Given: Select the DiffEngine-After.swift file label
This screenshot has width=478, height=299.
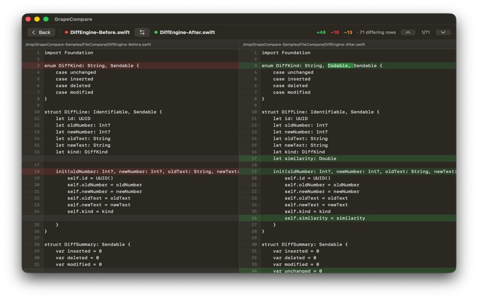Looking at the screenshot, I should pyautogui.click(x=187, y=32).
